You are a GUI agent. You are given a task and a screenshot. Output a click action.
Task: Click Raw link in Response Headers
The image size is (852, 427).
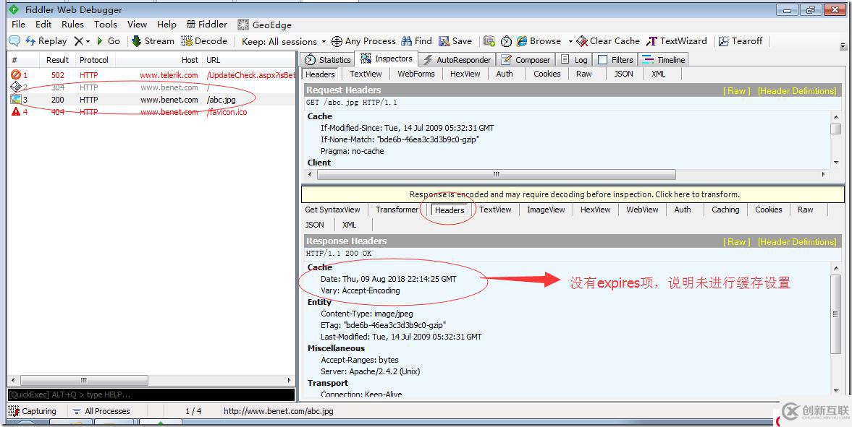[736, 241]
